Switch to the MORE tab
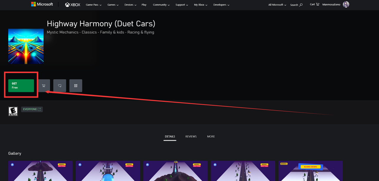This screenshot has width=379, height=181. 211,137
